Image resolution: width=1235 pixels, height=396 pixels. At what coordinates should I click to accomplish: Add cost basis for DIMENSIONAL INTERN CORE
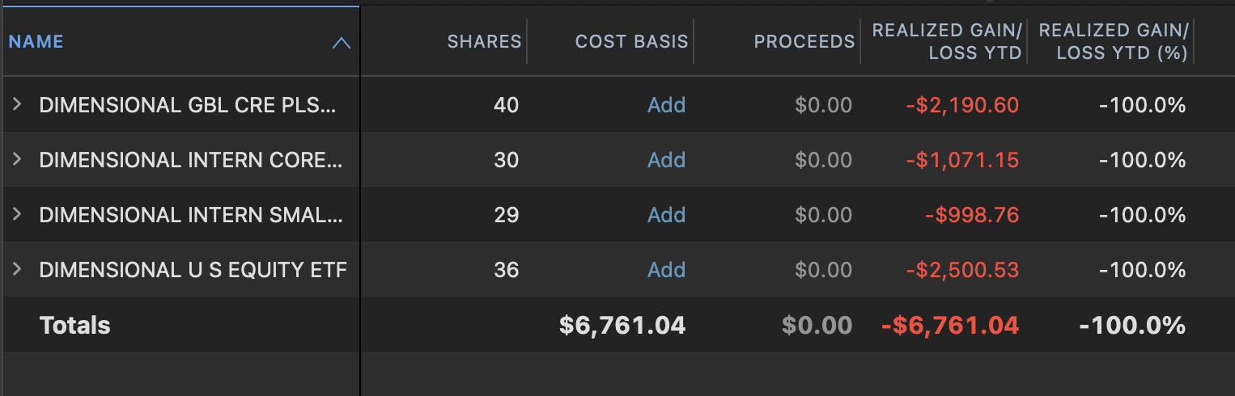pos(666,160)
